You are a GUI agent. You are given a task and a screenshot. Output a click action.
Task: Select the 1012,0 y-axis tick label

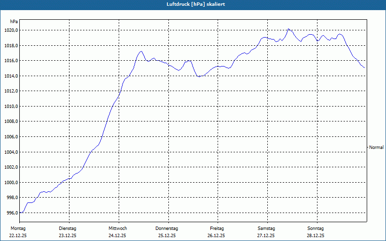(x=11, y=91)
